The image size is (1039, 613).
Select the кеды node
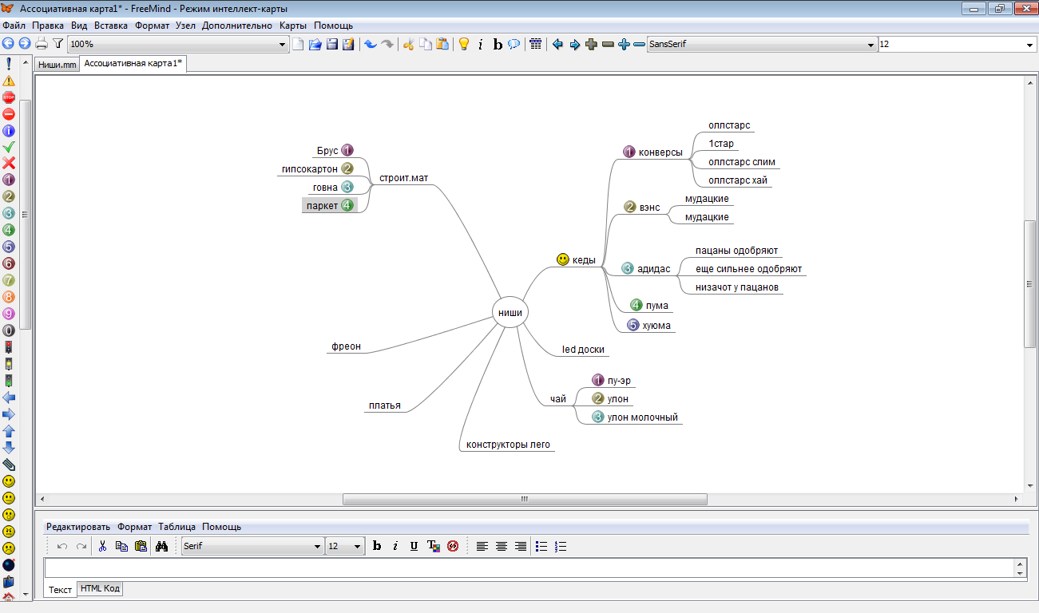(x=576, y=260)
